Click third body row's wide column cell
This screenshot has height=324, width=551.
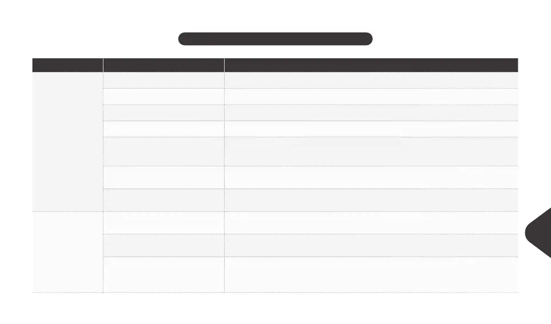point(371,113)
